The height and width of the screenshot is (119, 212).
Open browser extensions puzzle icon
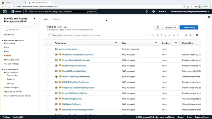point(196,7)
